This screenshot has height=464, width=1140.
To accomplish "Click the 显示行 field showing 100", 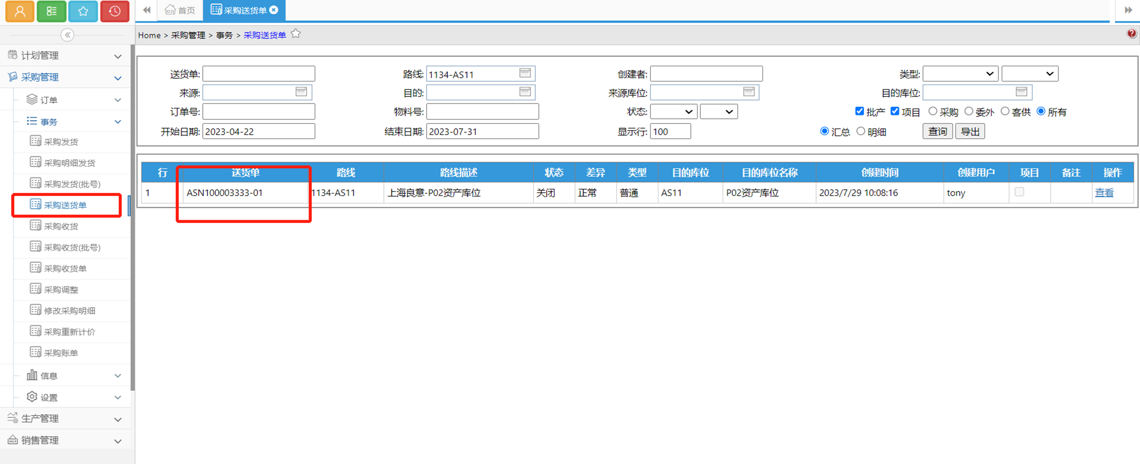I will point(670,131).
